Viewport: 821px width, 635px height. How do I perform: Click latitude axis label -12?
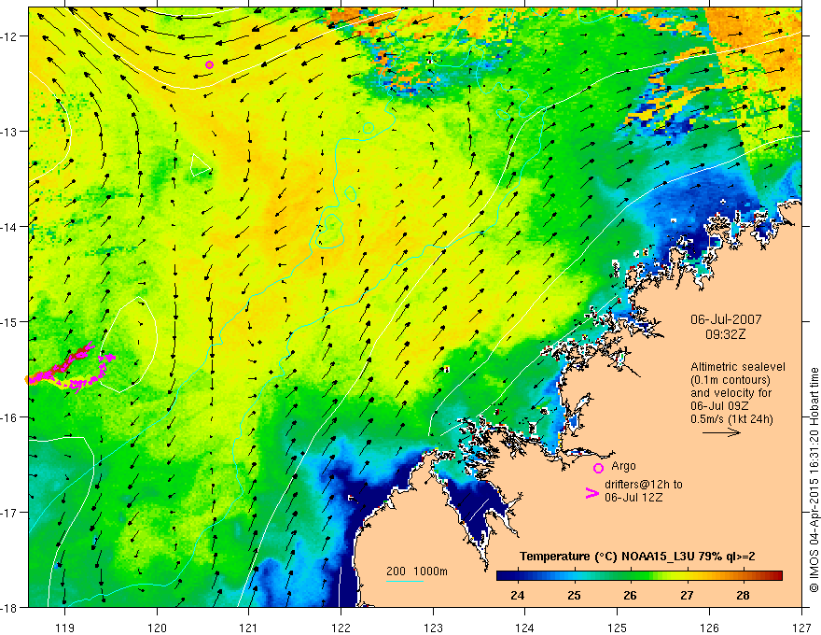point(10,36)
